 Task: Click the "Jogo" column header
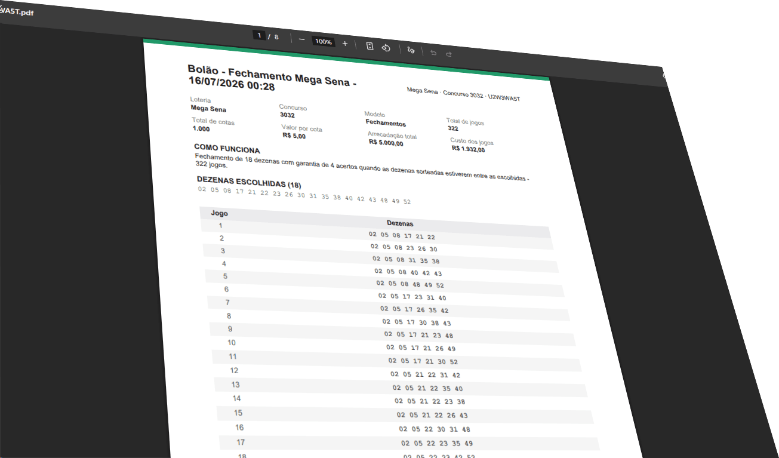[x=219, y=213]
